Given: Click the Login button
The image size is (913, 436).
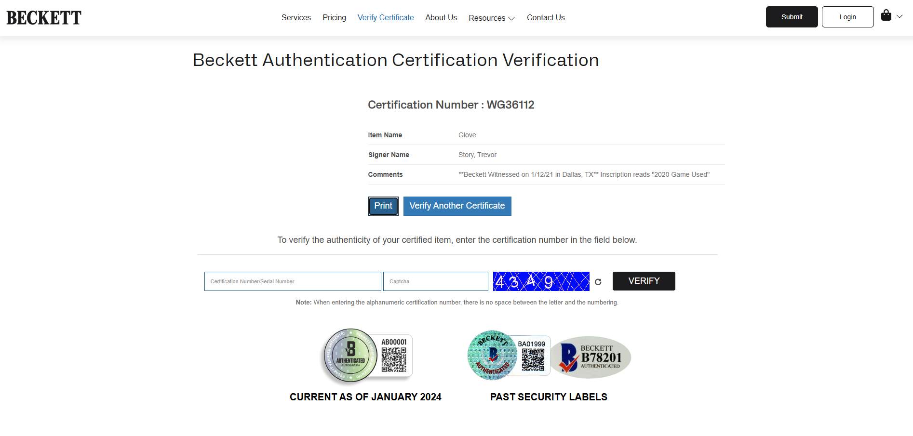Looking at the screenshot, I should pos(847,17).
